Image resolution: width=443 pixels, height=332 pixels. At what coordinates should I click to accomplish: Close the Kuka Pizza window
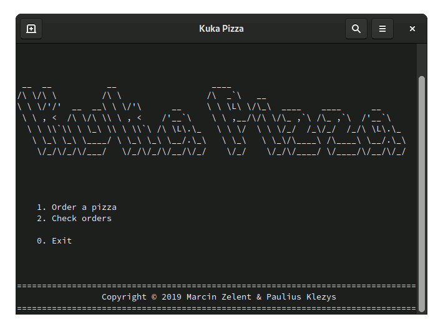click(x=412, y=29)
